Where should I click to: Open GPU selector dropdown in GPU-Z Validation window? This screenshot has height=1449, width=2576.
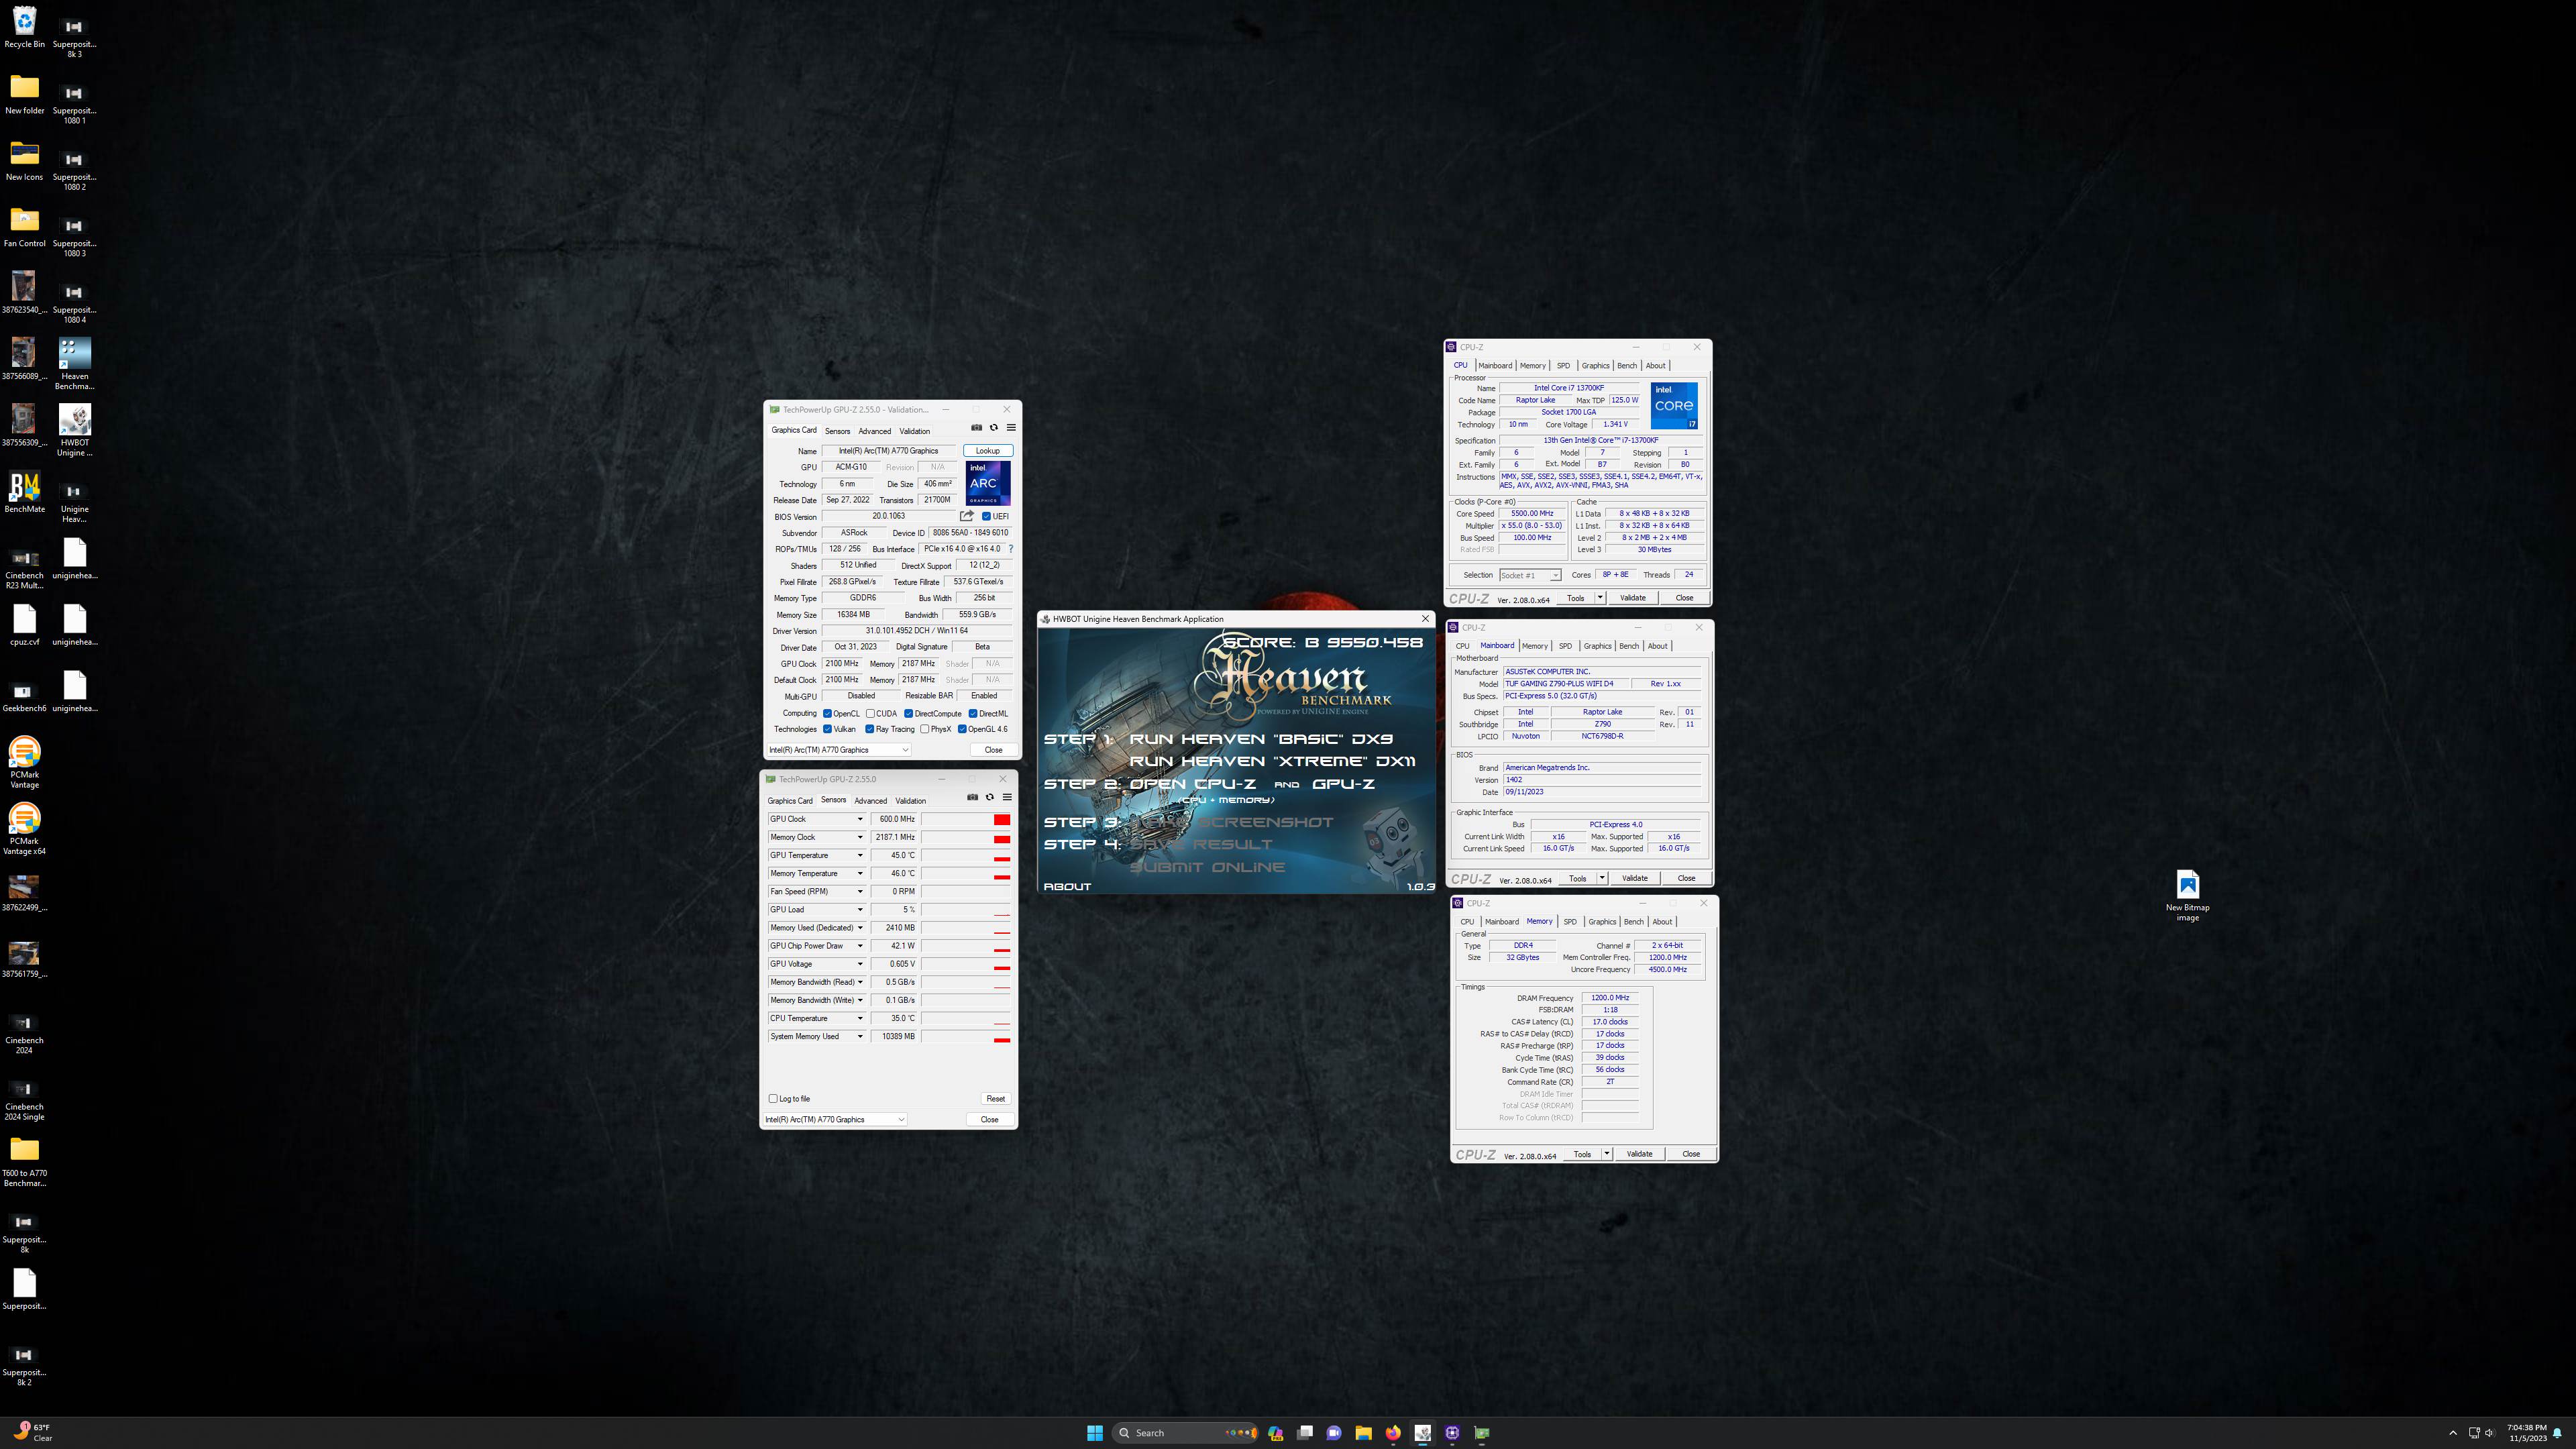838,750
